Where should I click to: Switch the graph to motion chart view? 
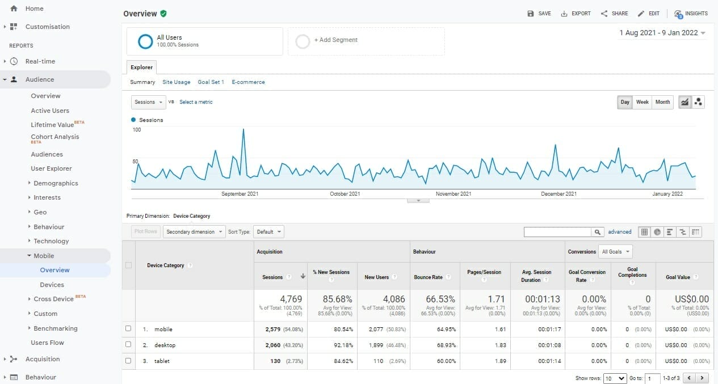click(698, 102)
